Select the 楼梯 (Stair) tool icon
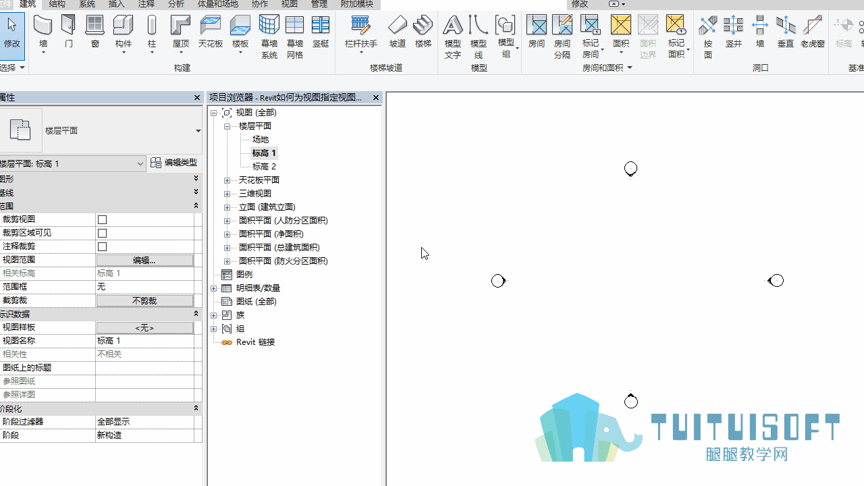 [x=423, y=25]
